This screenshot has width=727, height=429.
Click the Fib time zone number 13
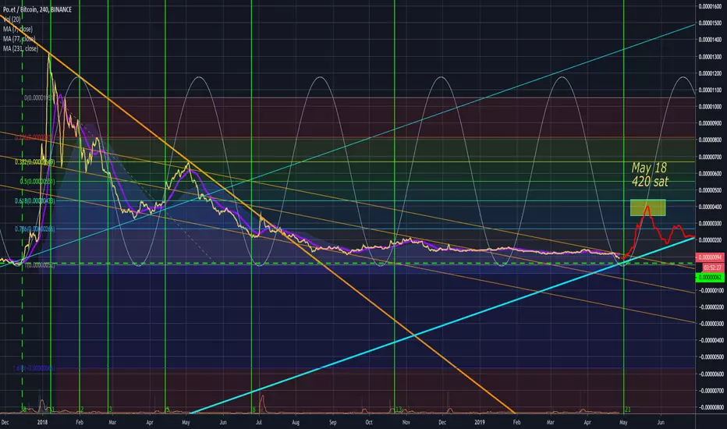pyautogui.click(x=399, y=409)
